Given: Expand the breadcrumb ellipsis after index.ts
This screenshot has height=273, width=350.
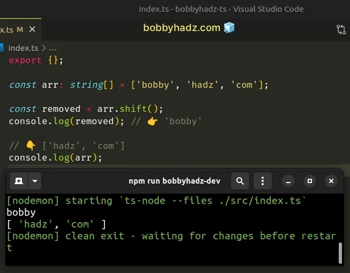Looking at the screenshot, I should 53,48.
